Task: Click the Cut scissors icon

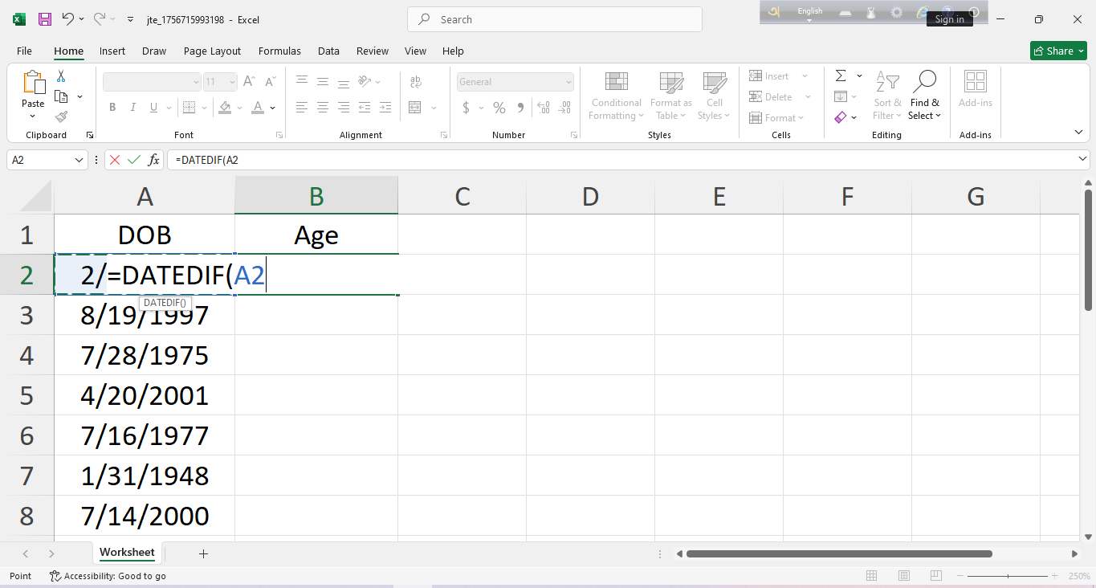Action: 61,76
